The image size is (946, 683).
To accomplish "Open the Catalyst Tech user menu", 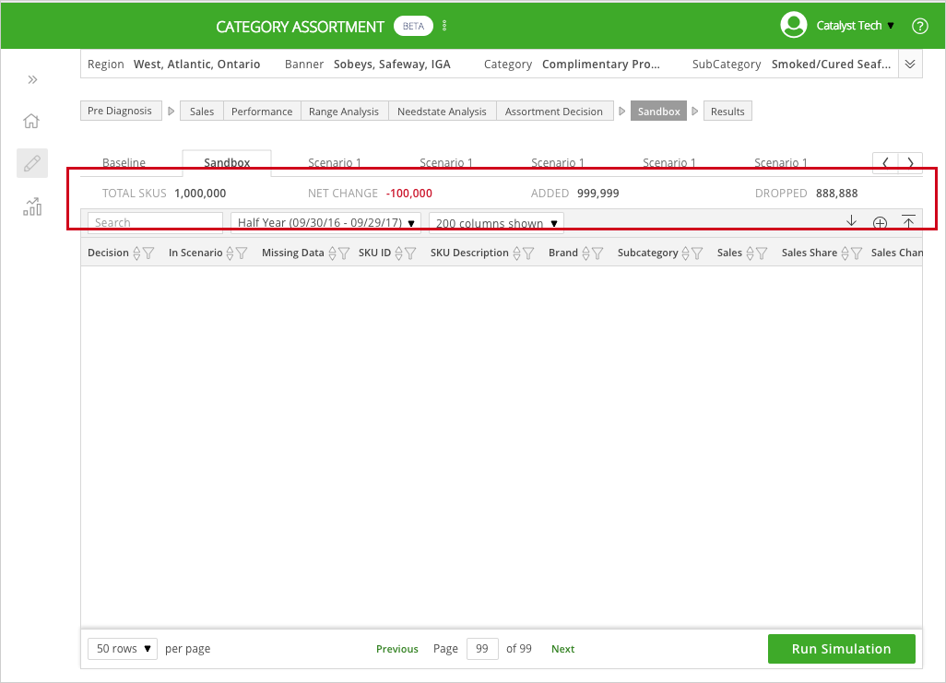I will pos(855,25).
